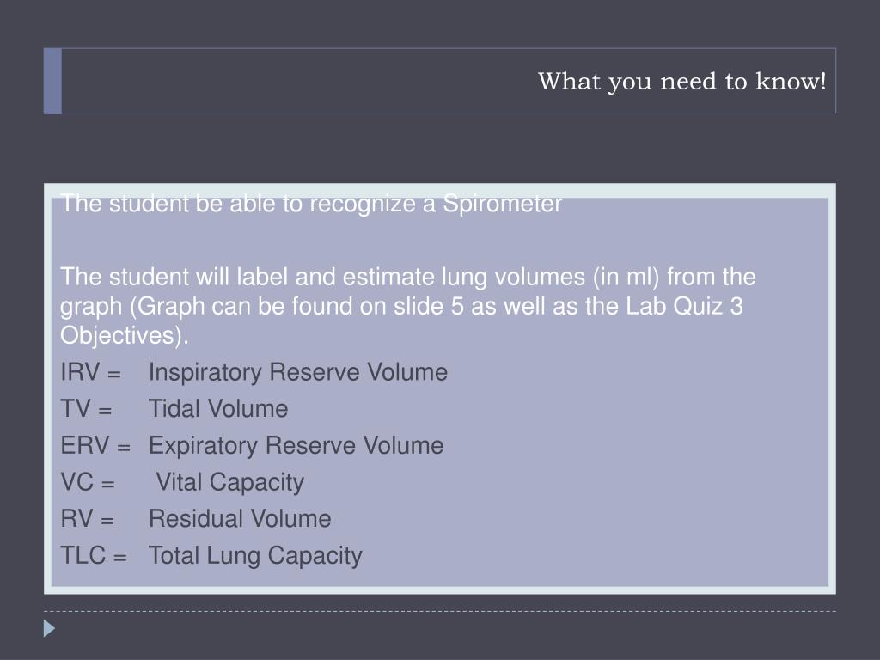Click the text 'Inspiratory Reserve Volume'

298,373
